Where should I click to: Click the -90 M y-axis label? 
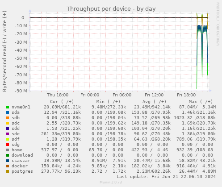[21, 91]
